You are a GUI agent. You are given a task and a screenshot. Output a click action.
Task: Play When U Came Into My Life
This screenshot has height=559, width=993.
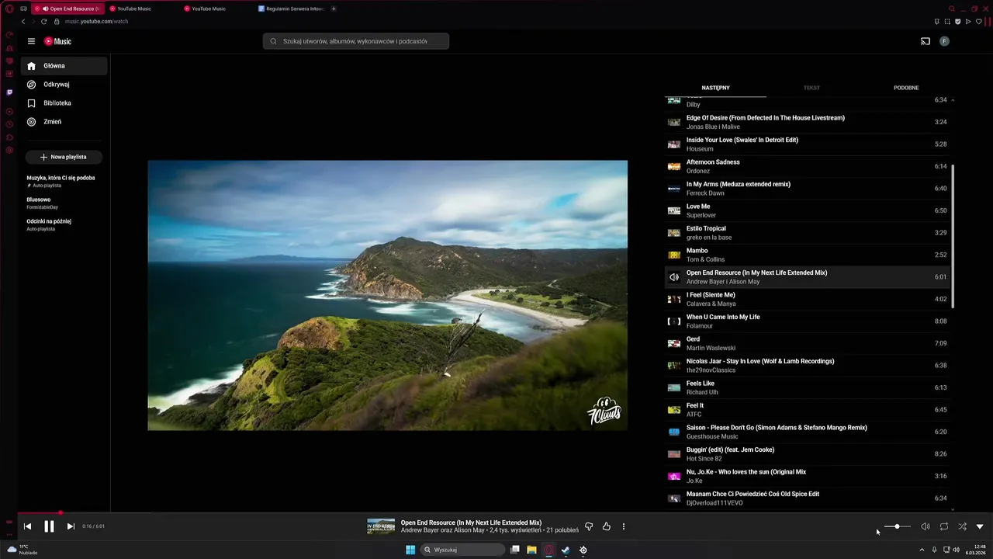coord(807,321)
